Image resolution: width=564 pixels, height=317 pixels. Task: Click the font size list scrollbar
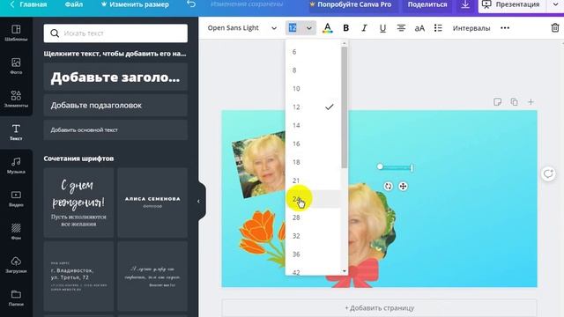(345, 107)
